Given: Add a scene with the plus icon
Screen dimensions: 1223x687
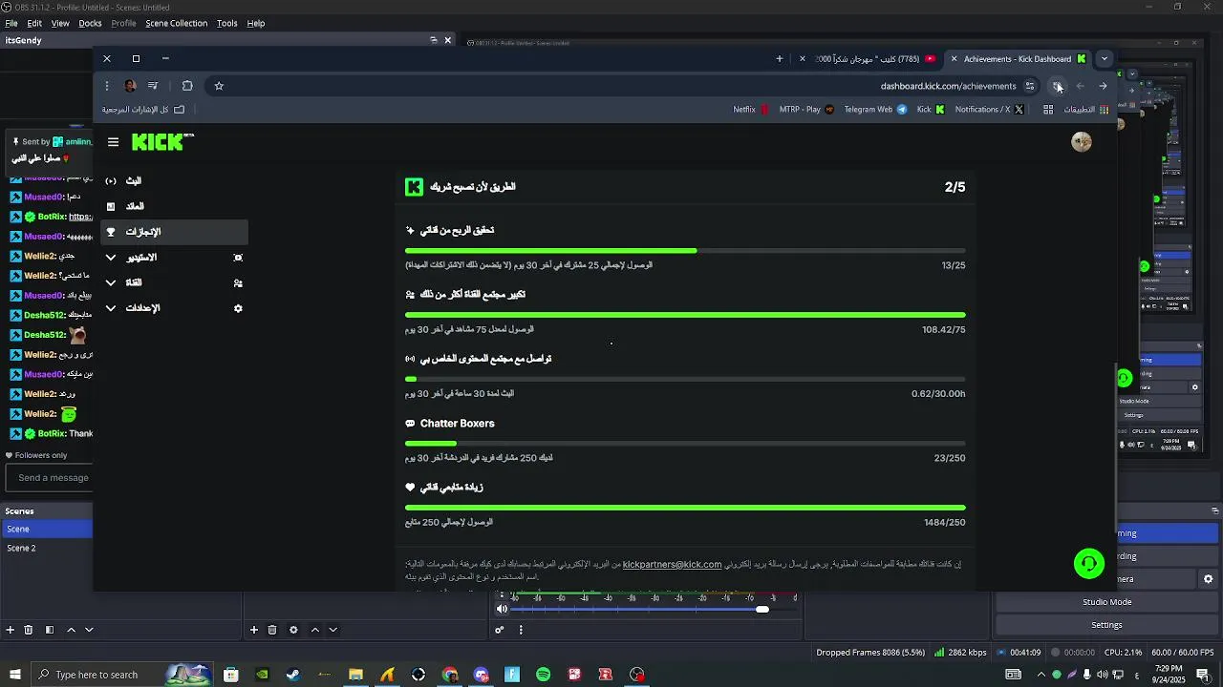Looking at the screenshot, I should [x=11, y=630].
